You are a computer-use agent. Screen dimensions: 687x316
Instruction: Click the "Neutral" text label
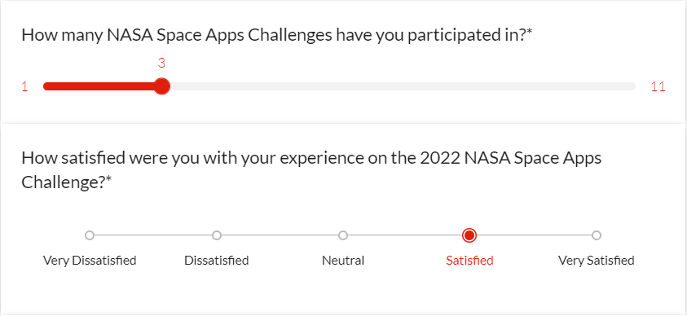[343, 261]
